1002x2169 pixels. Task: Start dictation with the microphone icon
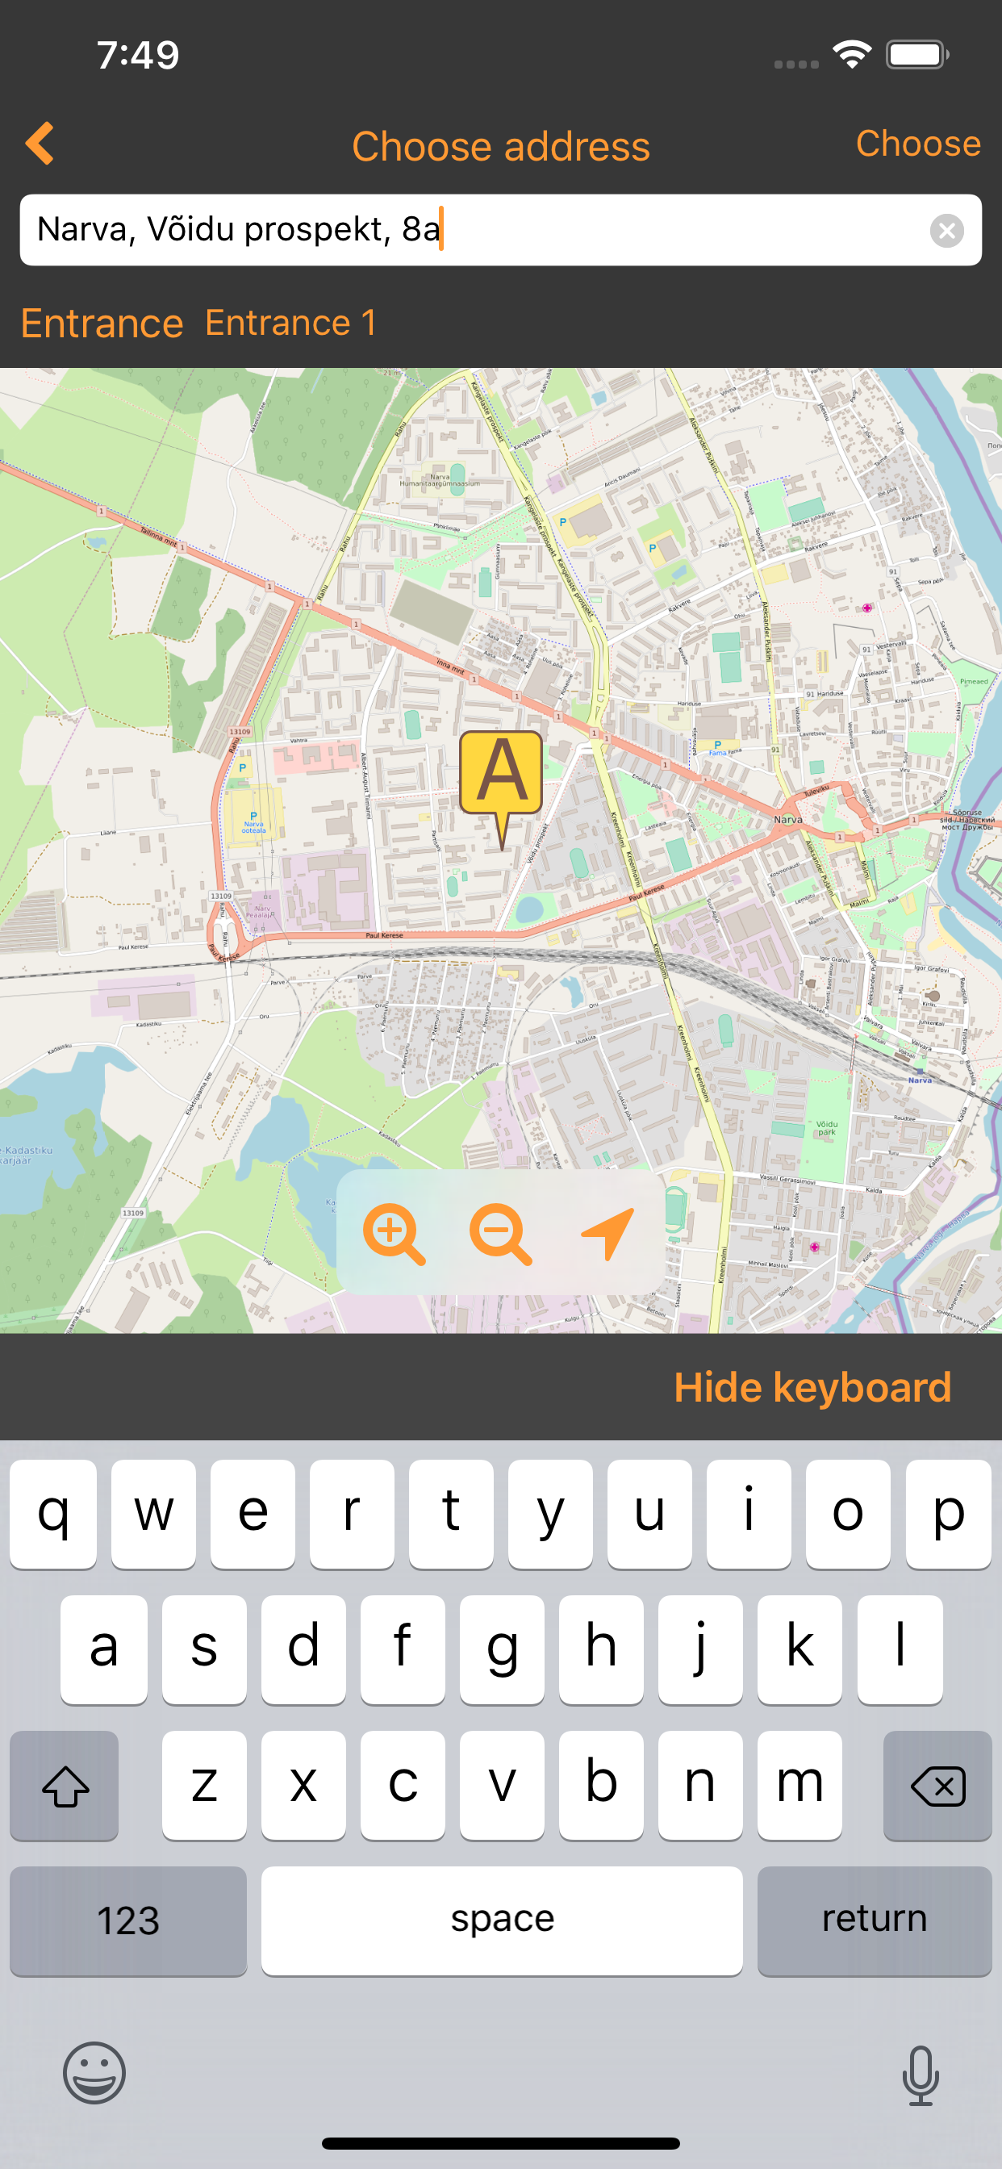(x=921, y=2075)
